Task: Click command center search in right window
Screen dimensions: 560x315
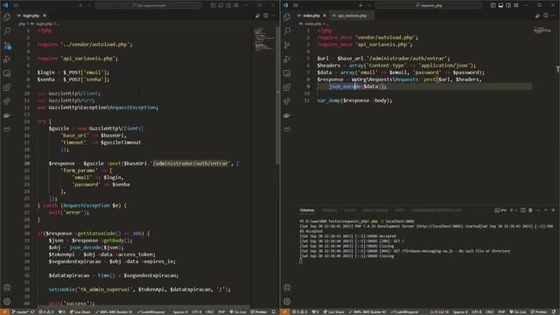Action: [429, 5]
